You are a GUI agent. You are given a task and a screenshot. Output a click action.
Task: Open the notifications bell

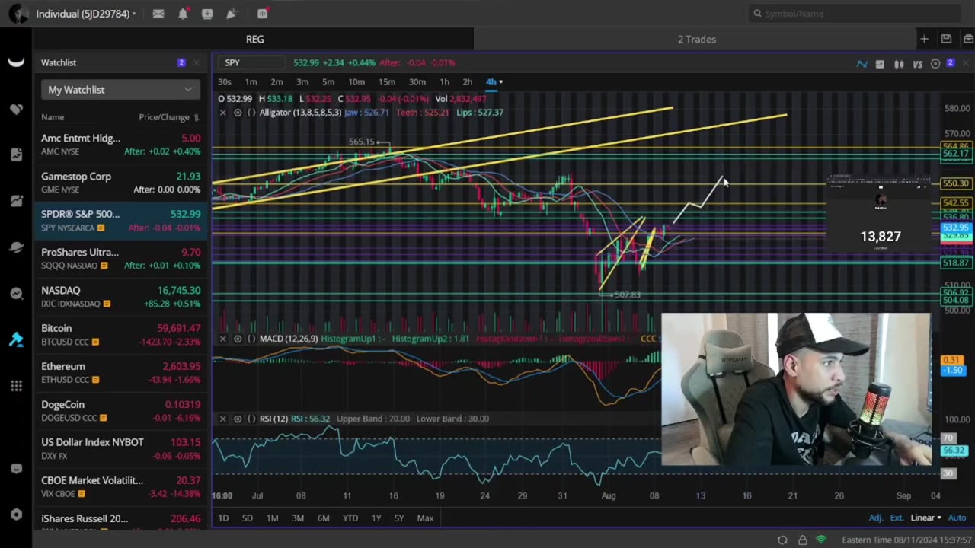pyautogui.click(x=183, y=14)
